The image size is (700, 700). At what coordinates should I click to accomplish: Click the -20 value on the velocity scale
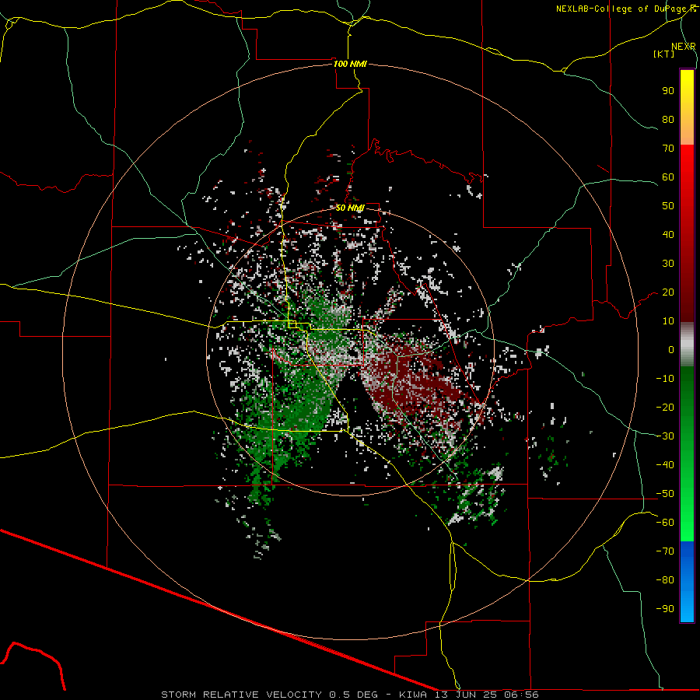tap(665, 408)
